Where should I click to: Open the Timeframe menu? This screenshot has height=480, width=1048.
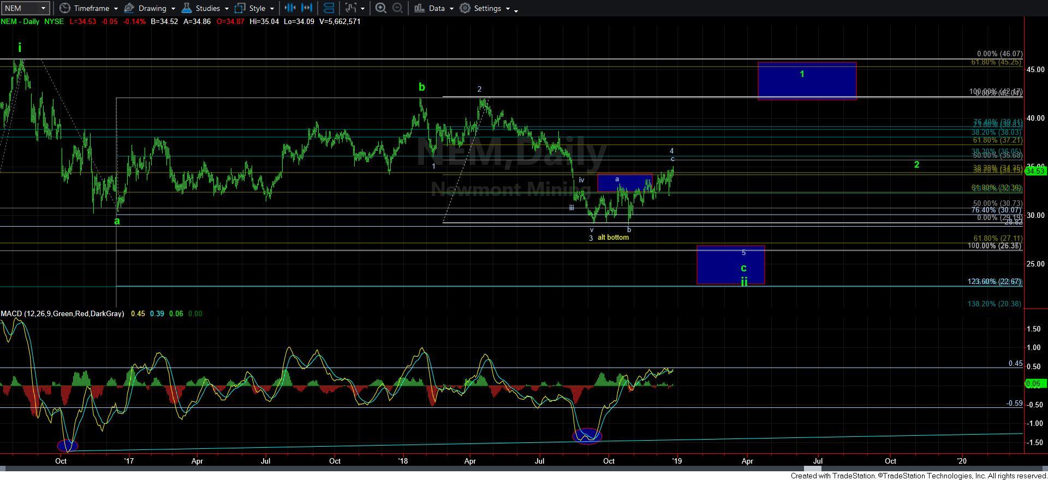pos(91,8)
